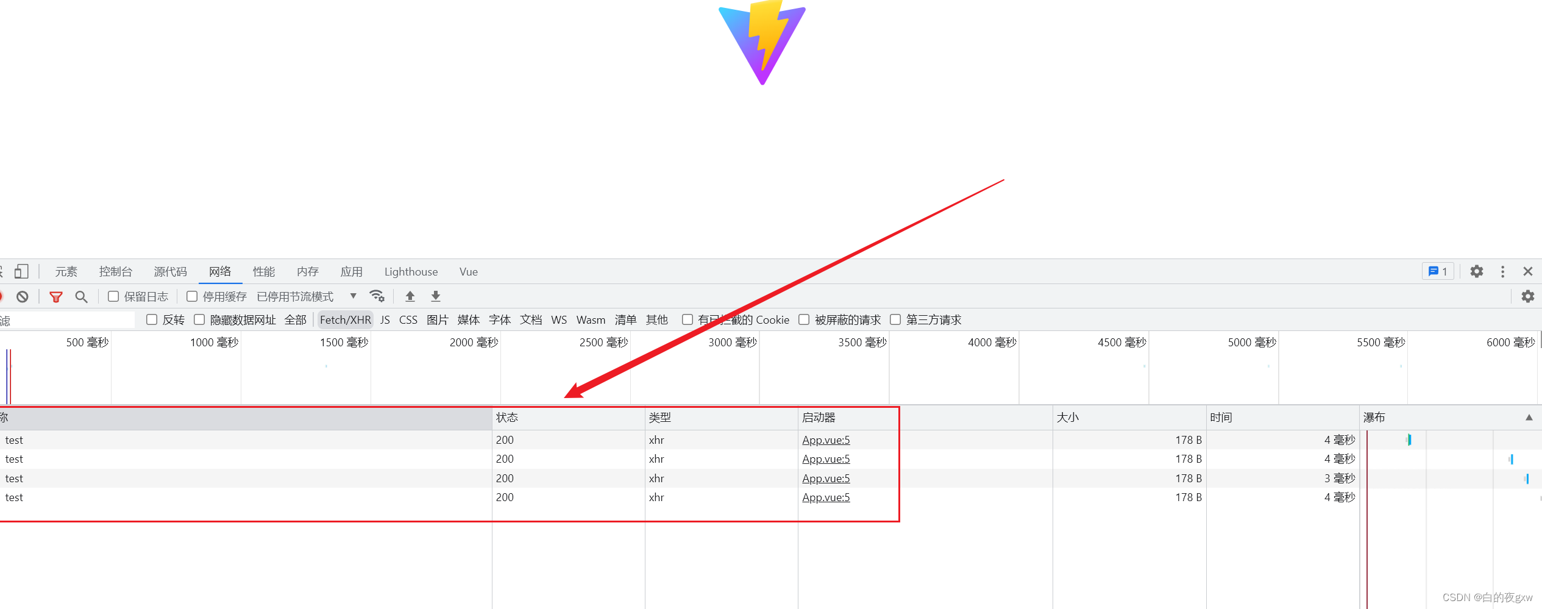Sort by the 时间 column header

tap(1282, 418)
